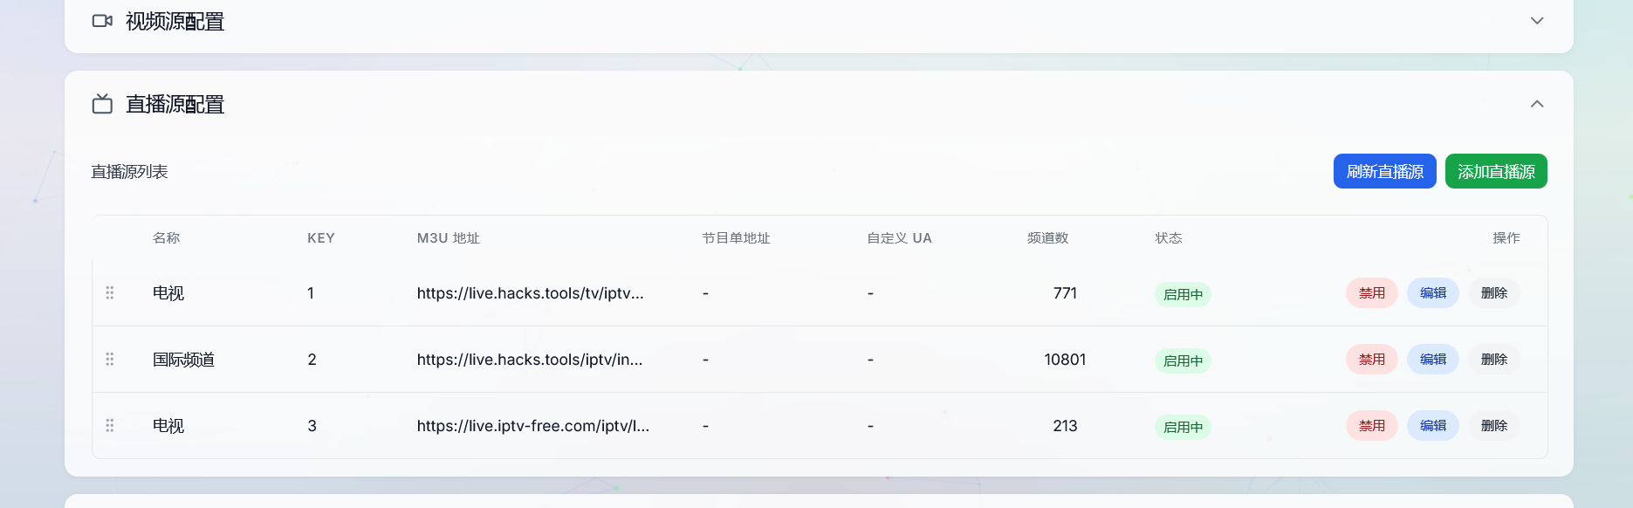This screenshot has width=1633, height=508.
Task: Edit the 国际频道 source
Action: (x=1432, y=360)
